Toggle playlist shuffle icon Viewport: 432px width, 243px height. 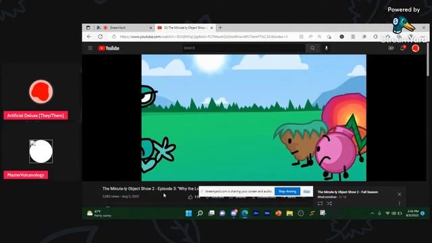pos(329,204)
